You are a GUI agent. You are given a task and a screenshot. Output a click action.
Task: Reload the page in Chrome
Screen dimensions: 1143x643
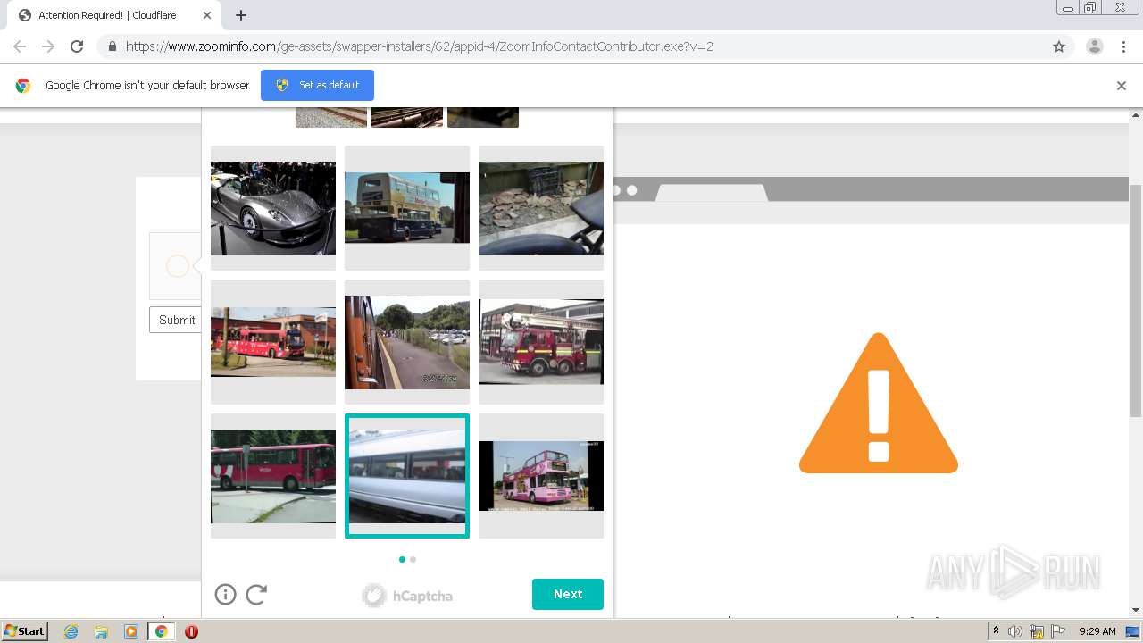pyautogui.click(x=77, y=46)
